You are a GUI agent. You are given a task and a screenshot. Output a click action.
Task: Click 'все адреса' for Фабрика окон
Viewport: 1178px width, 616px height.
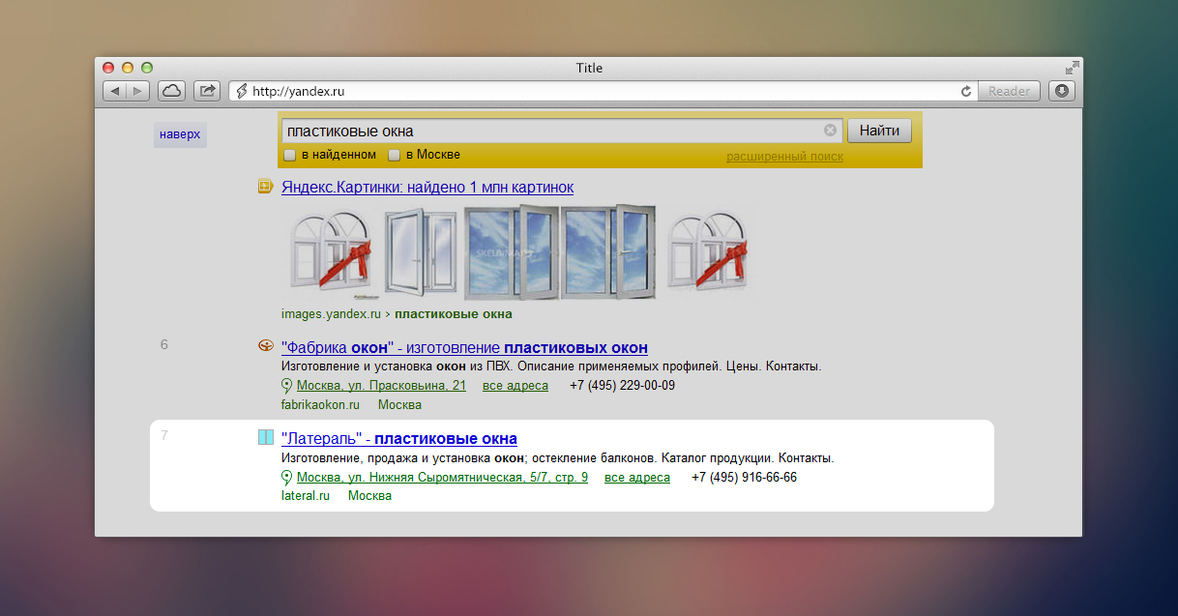point(515,386)
